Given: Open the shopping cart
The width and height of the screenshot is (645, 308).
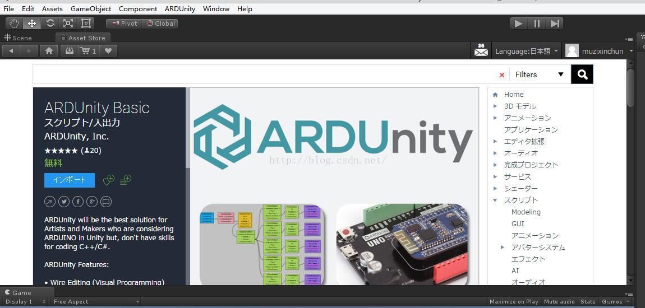Looking at the screenshot, I should coord(89,51).
